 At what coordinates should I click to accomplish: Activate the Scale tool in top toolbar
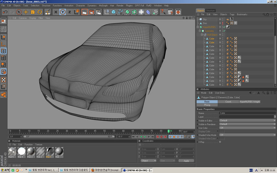pos(33,12)
